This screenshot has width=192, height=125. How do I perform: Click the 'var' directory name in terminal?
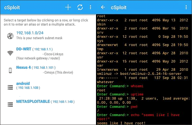100,65
